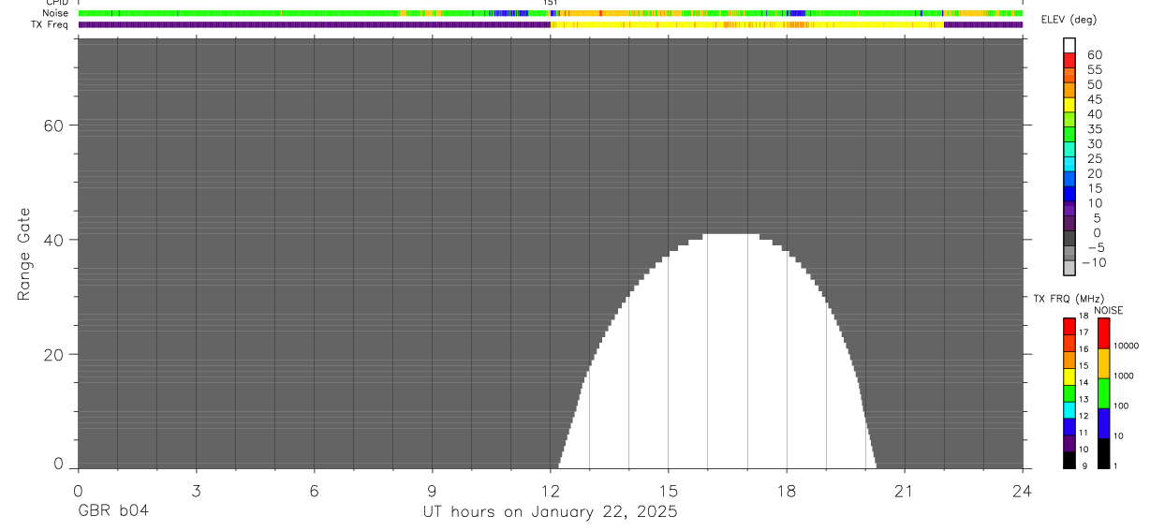The height and width of the screenshot is (531, 1150).
Task: Click x-axis tick label '12'
Action: pos(550,490)
